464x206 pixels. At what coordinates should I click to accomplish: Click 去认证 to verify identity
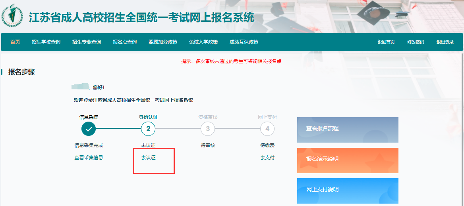148,158
